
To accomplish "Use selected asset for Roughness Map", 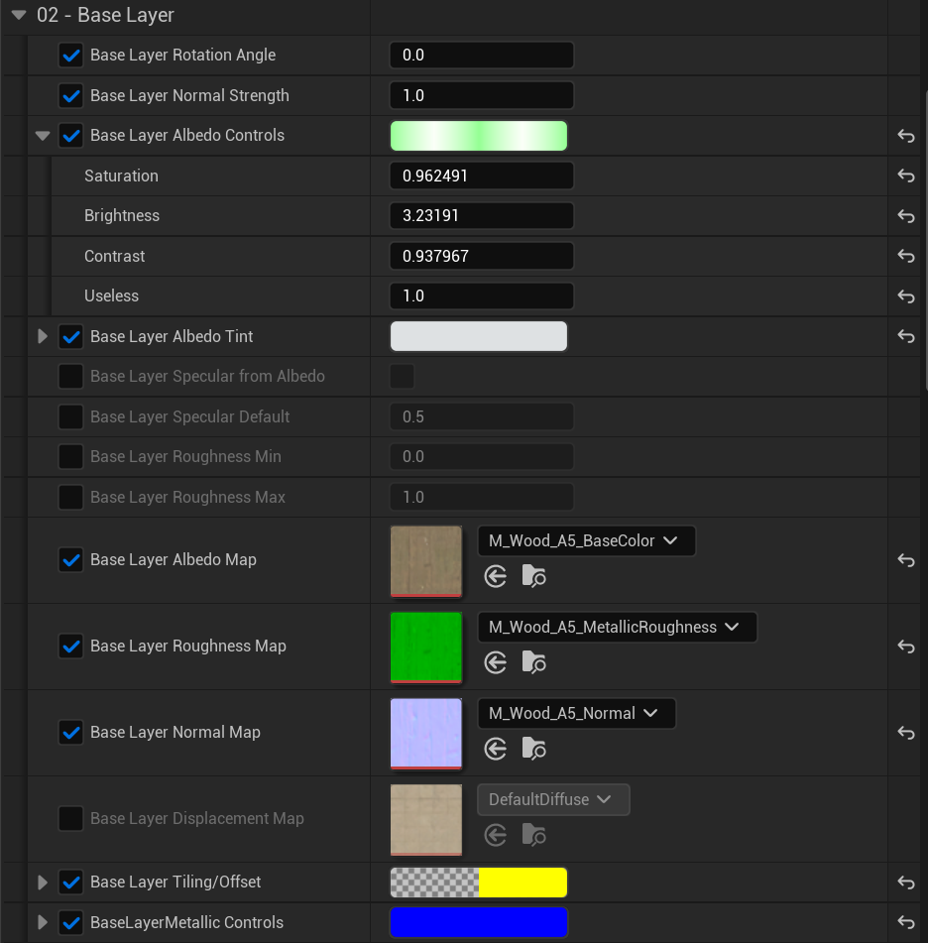I will tap(496, 662).
